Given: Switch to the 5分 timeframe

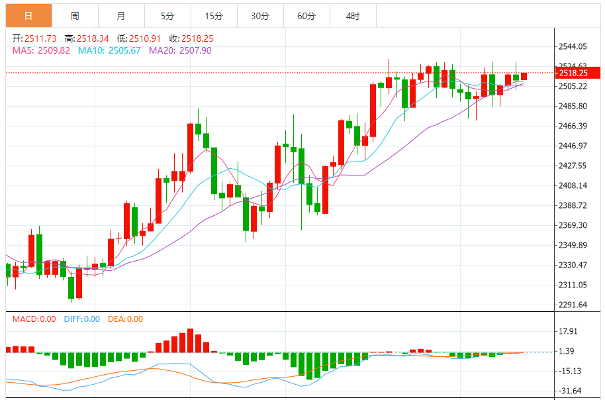Looking at the screenshot, I should click(167, 16).
